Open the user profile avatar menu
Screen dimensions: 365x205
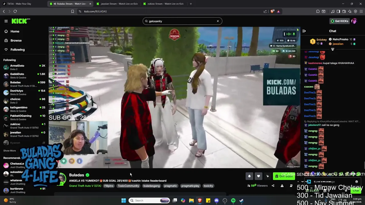tap(354, 21)
